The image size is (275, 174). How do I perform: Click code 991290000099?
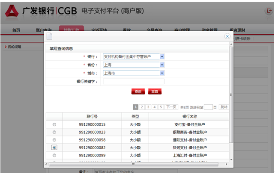pyautogui.click(x=92, y=155)
